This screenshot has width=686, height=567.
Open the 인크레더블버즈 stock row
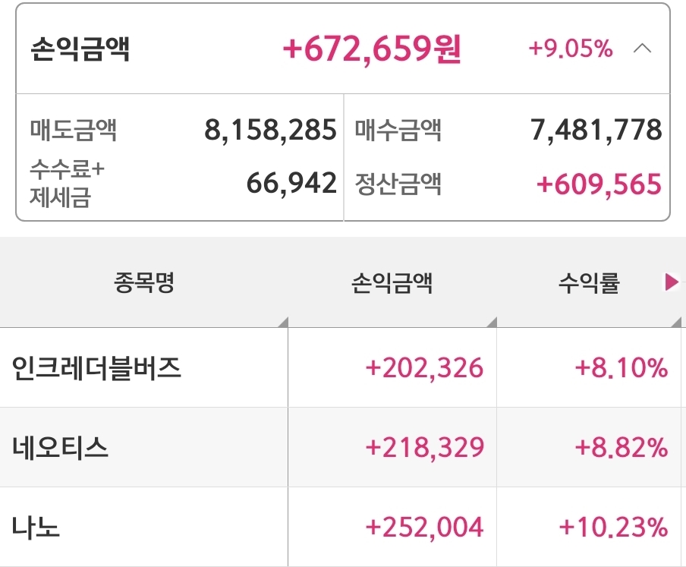tap(97, 368)
